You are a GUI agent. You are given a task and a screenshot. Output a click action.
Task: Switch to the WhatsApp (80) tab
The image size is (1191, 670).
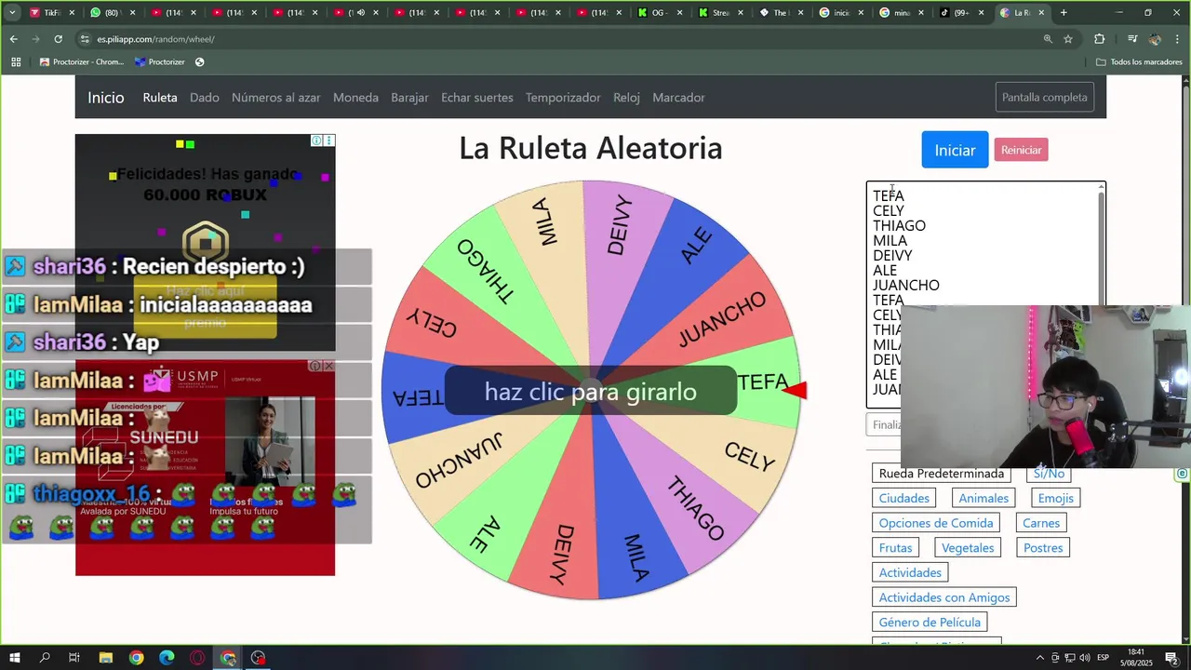pos(113,13)
